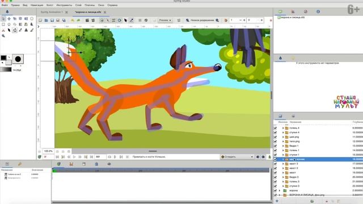Uncheck visibility of layer ступня 4

pyautogui.click(x=275, y=132)
